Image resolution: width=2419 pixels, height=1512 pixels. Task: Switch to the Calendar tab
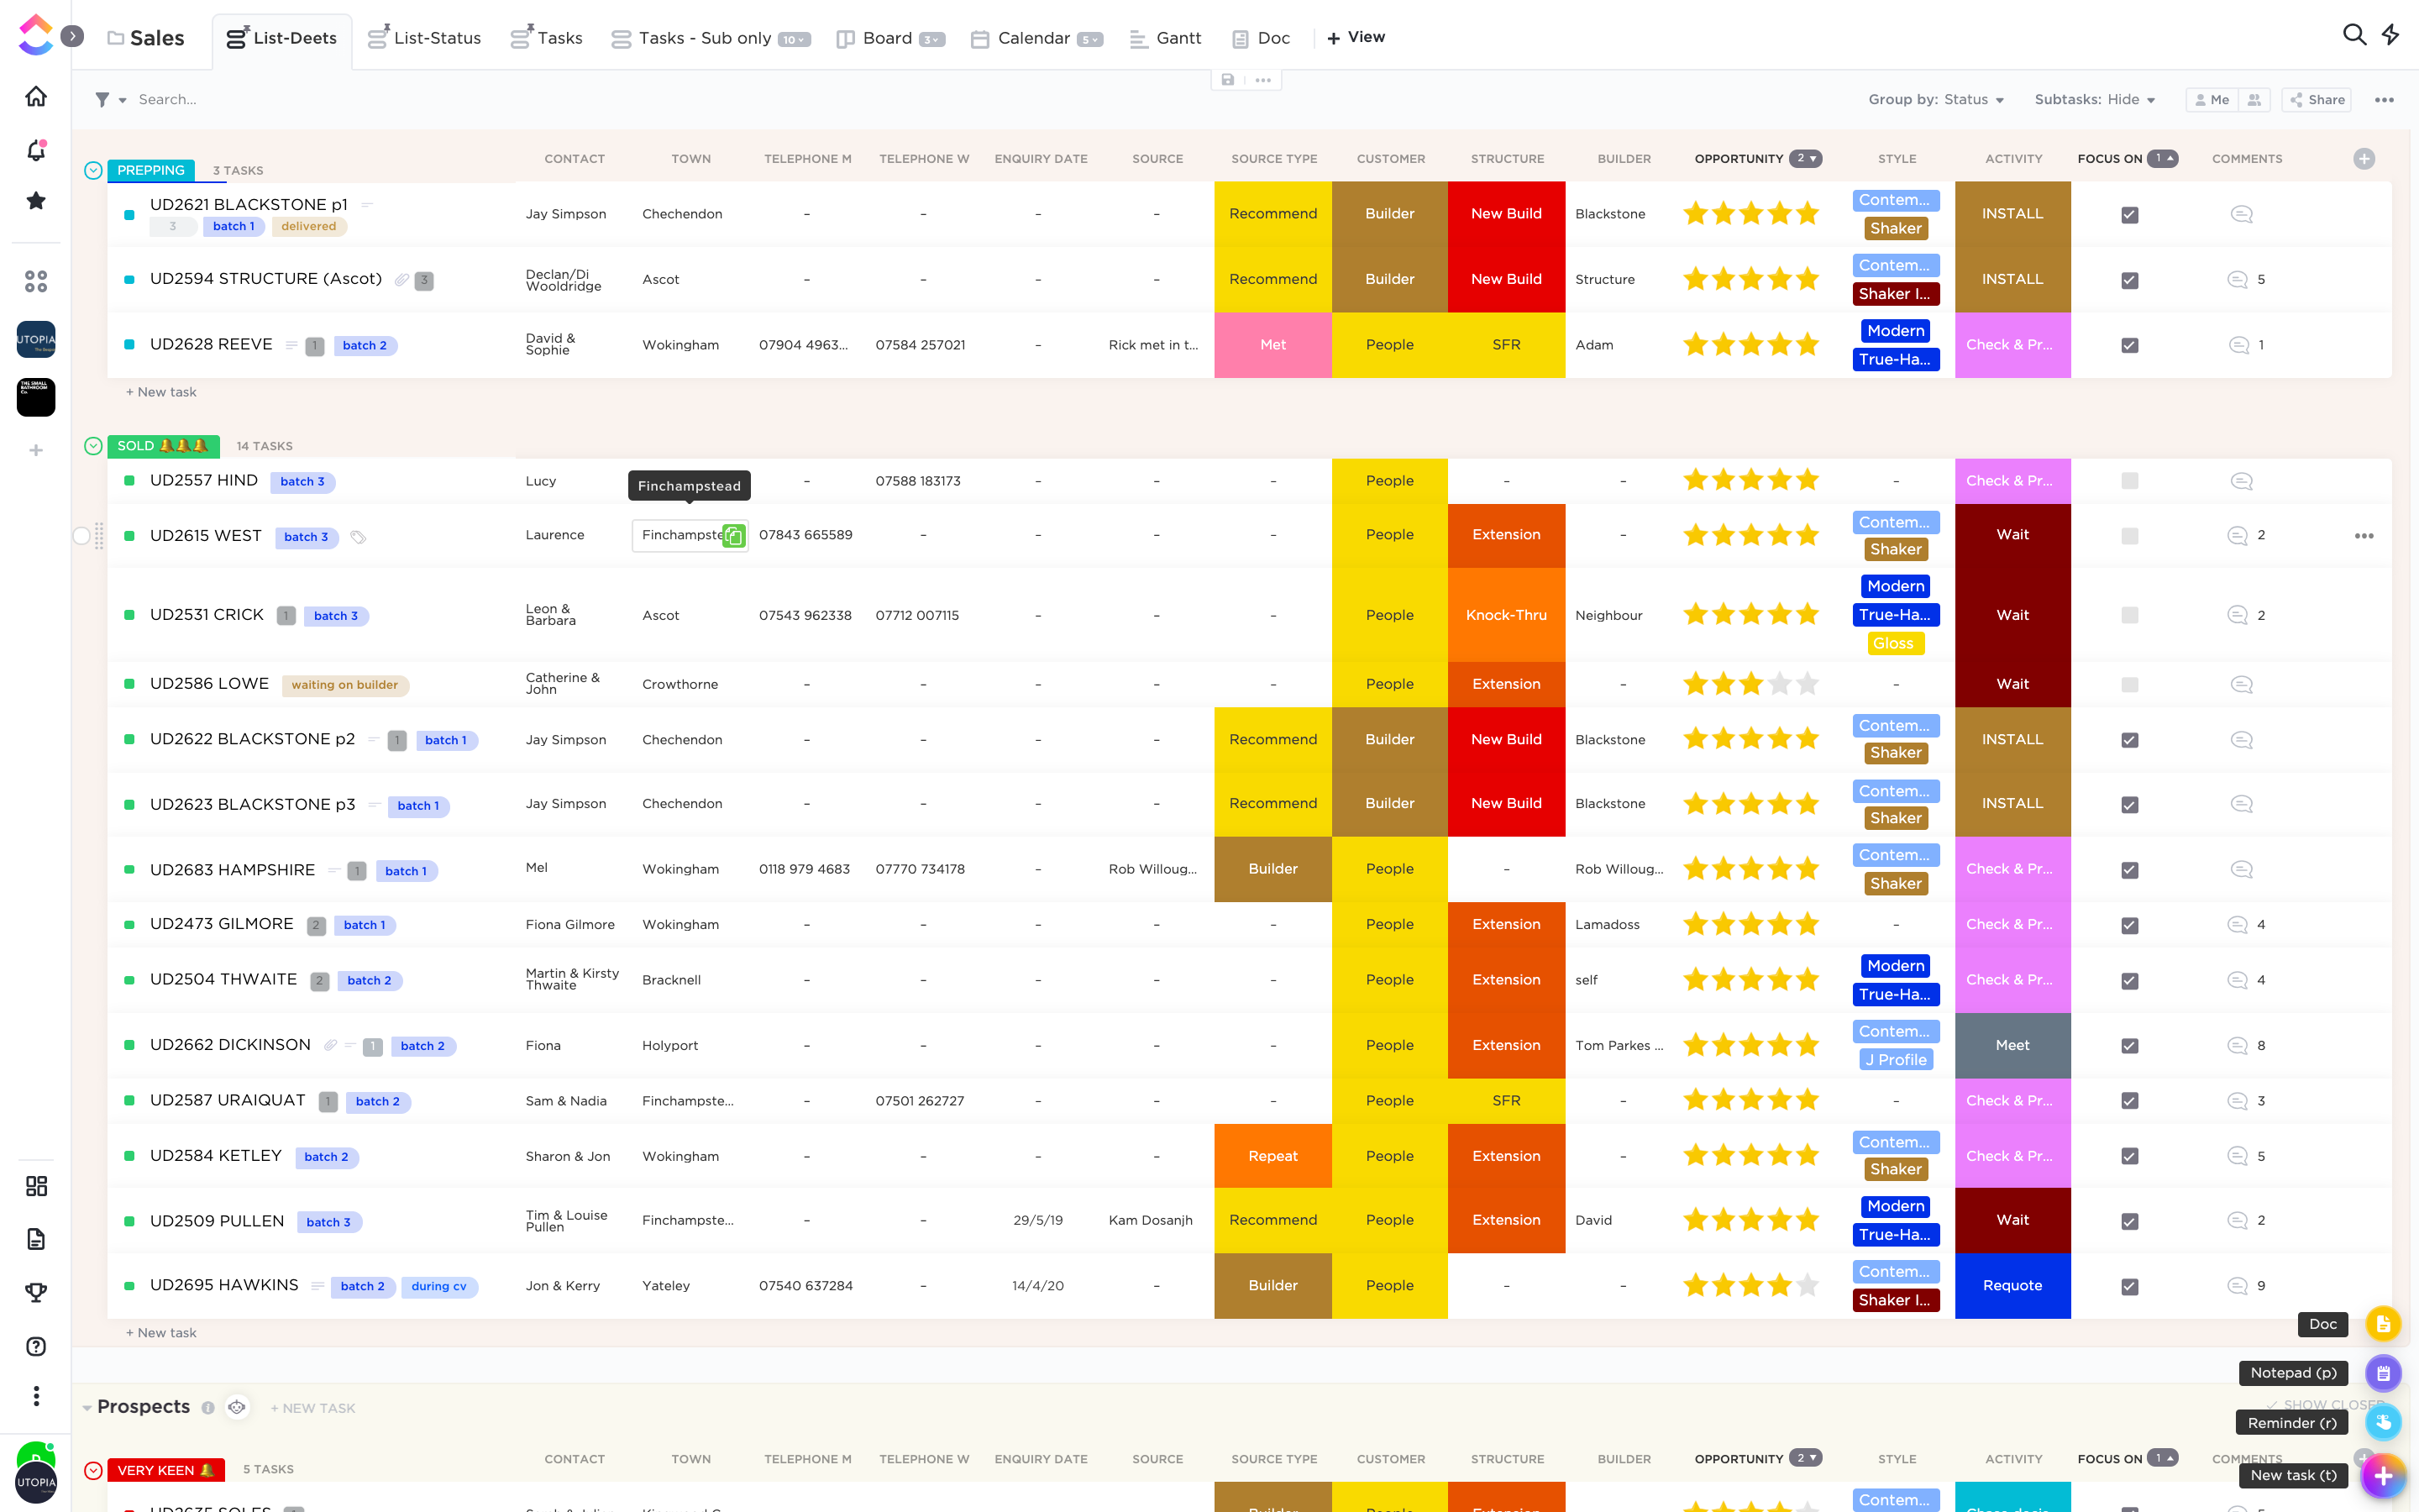pos(1036,38)
